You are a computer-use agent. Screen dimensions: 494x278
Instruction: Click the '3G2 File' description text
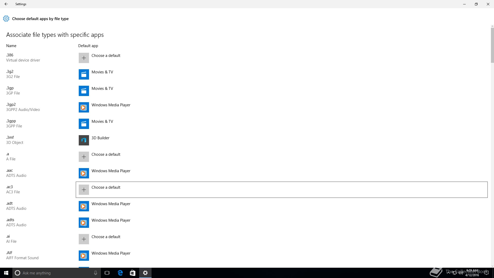(x=13, y=77)
